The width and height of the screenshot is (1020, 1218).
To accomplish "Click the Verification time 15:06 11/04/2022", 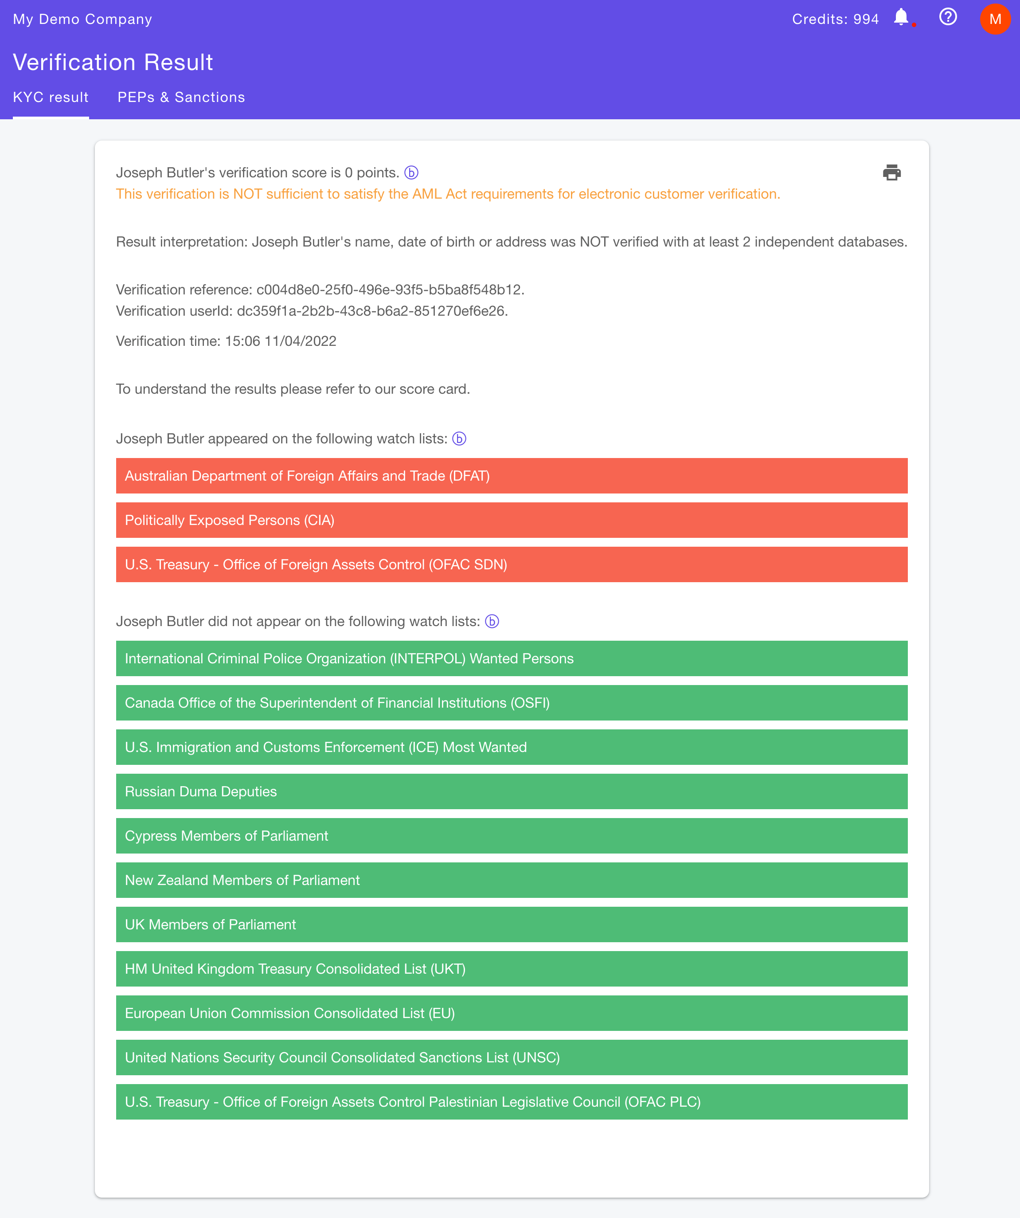I will point(226,341).
